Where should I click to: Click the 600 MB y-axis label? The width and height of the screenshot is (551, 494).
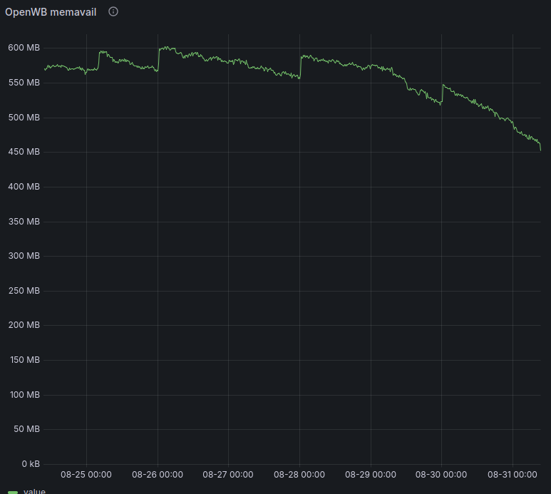pos(24,48)
